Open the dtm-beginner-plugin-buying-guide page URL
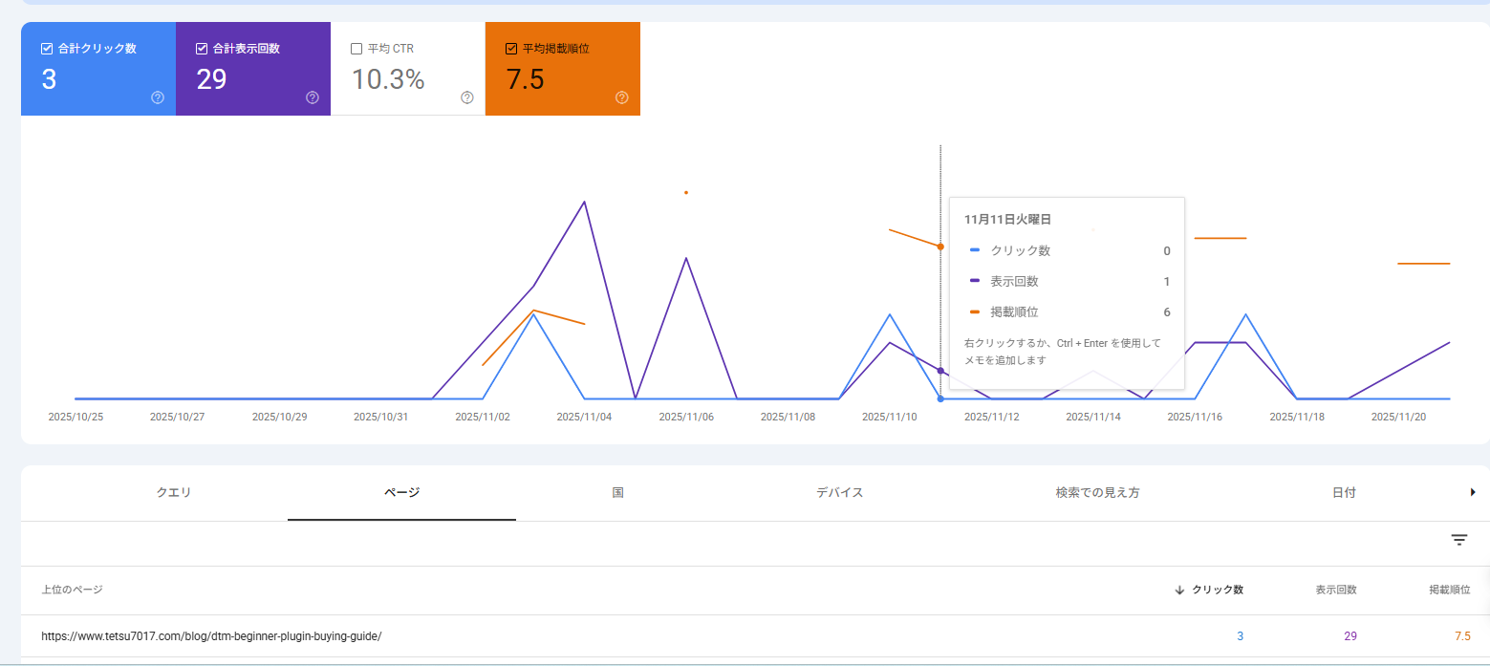Viewport: 1490px width, 666px height. pyautogui.click(x=211, y=636)
